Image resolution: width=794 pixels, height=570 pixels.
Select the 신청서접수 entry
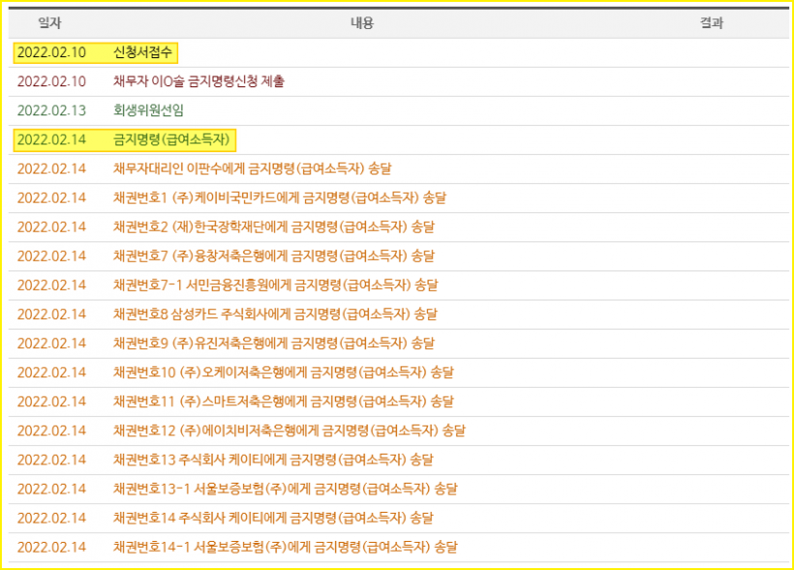coord(142,52)
